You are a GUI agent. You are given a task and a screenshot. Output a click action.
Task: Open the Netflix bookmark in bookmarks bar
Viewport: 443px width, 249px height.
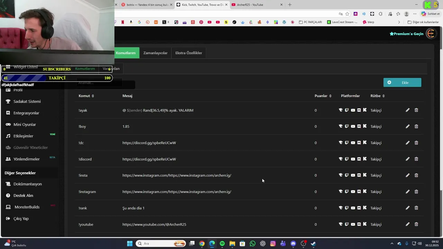pos(123,22)
